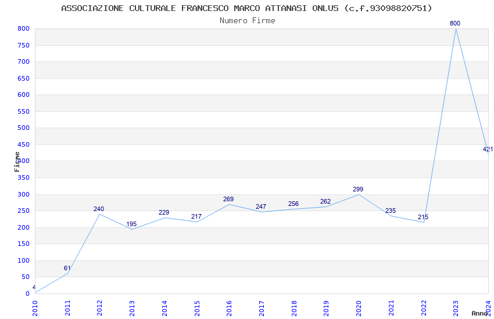Click the 195 data label for 2013
This screenshot has height=319, width=494.
131,224
